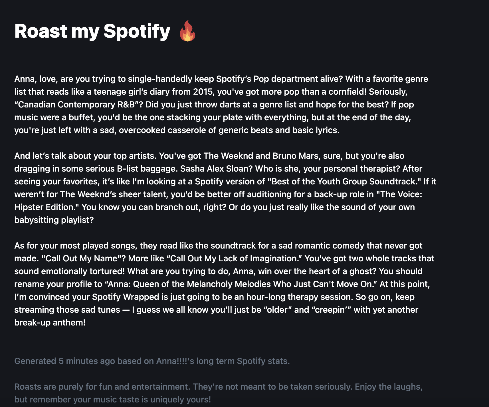This screenshot has width=489, height=407.
Task: Click the "Roast my Spotify" heading
Action: tap(92, 31)
